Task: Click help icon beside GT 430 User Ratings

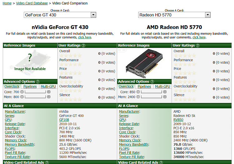Action: pyautogui.click(x=84, y=45)
